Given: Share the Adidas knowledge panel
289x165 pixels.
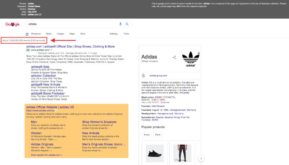Looking at the screenshot, I should tap(174, 57).
